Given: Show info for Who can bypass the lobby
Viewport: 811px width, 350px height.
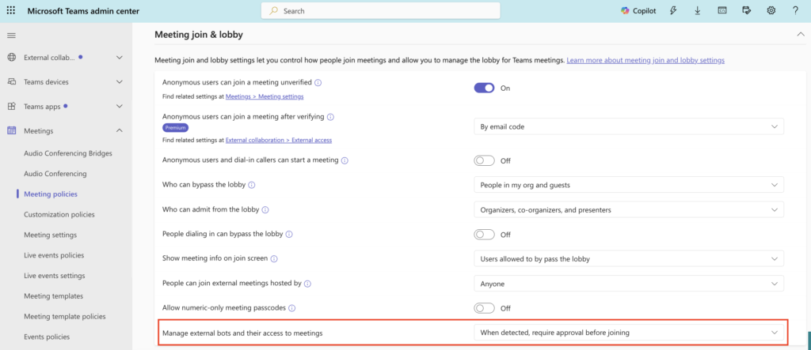Looking at the screenshot, I should tap(252, 184).
